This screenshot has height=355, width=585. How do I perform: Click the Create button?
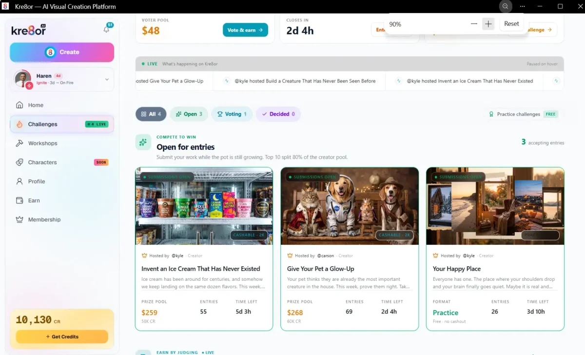pyautogui.click(x=62, y=52)
